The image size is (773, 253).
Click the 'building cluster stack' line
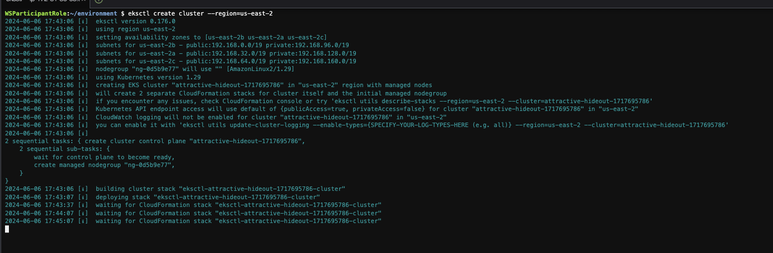pyautogui.click(x=175, y=189)
